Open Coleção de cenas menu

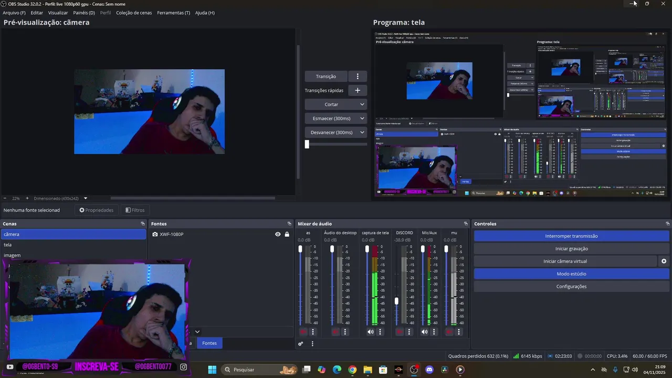coord(134,13)
